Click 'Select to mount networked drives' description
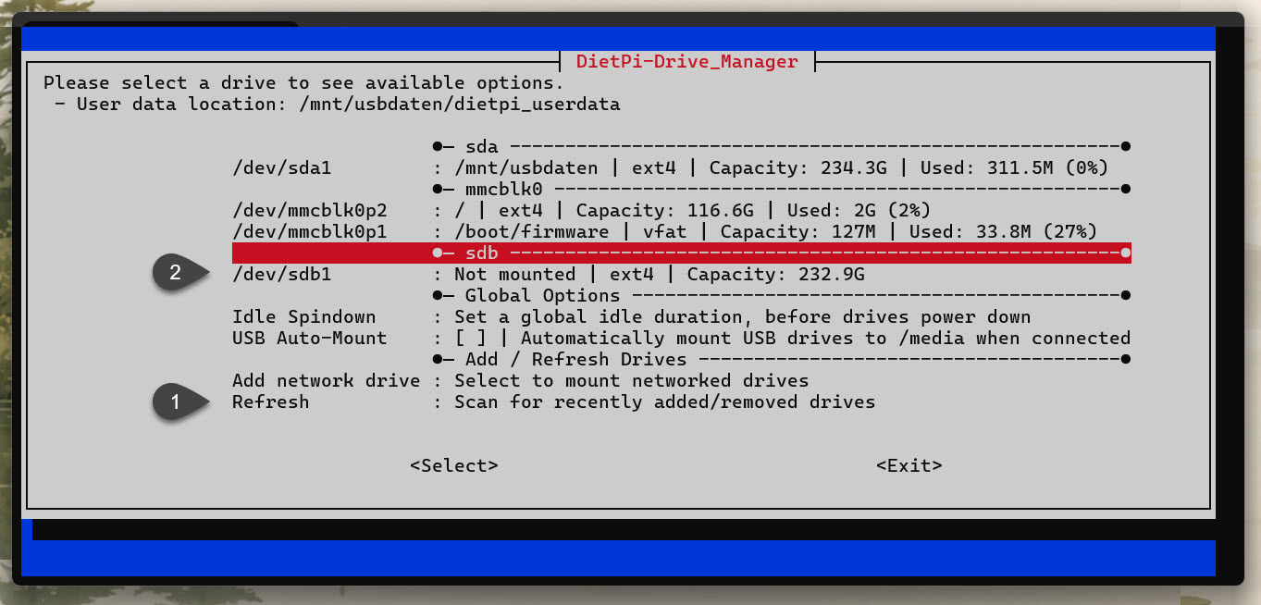The height and width of the screenshot is (605, 1261). [x=631, y=381]
